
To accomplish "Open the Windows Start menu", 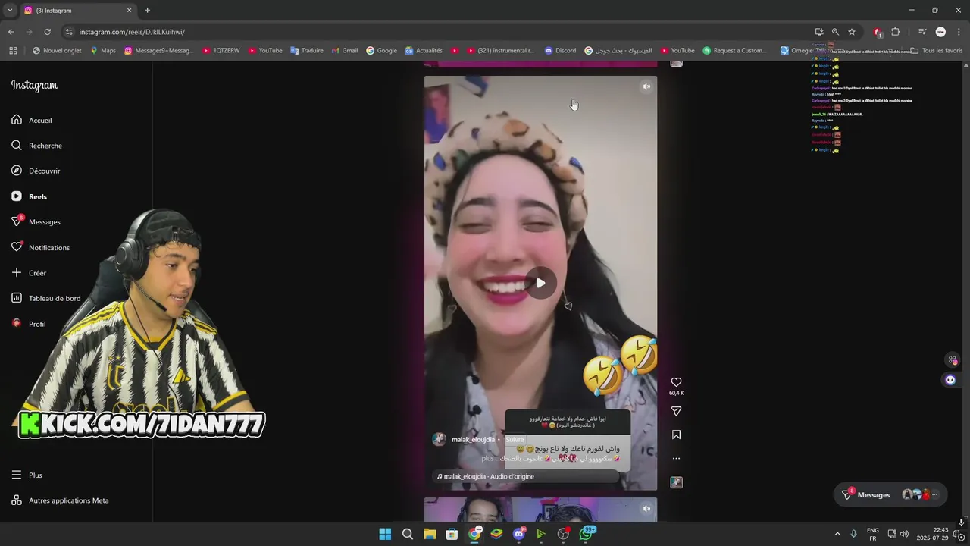I will tap(385, 534).
